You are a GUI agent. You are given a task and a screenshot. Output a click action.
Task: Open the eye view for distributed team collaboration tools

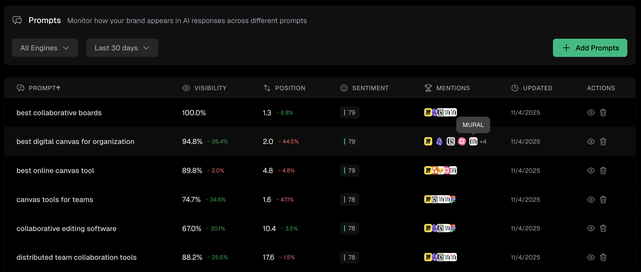(591, 257)
